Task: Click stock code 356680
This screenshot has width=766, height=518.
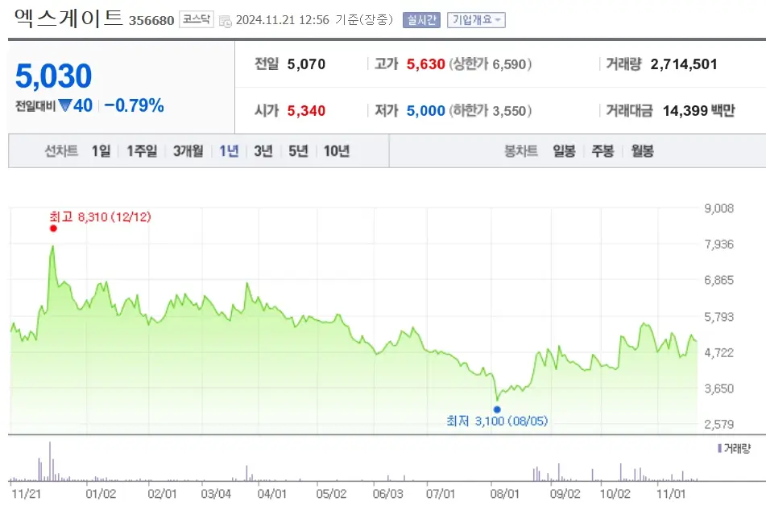Action: coord(151,20)
